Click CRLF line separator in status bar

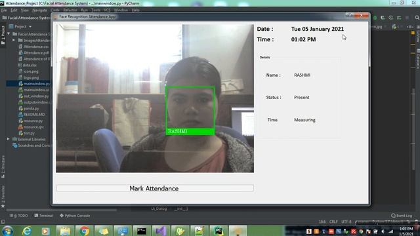click(x=333, y=222)
